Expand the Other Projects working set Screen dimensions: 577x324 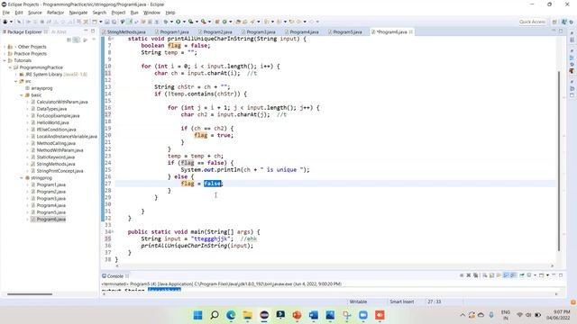point(5,47)
